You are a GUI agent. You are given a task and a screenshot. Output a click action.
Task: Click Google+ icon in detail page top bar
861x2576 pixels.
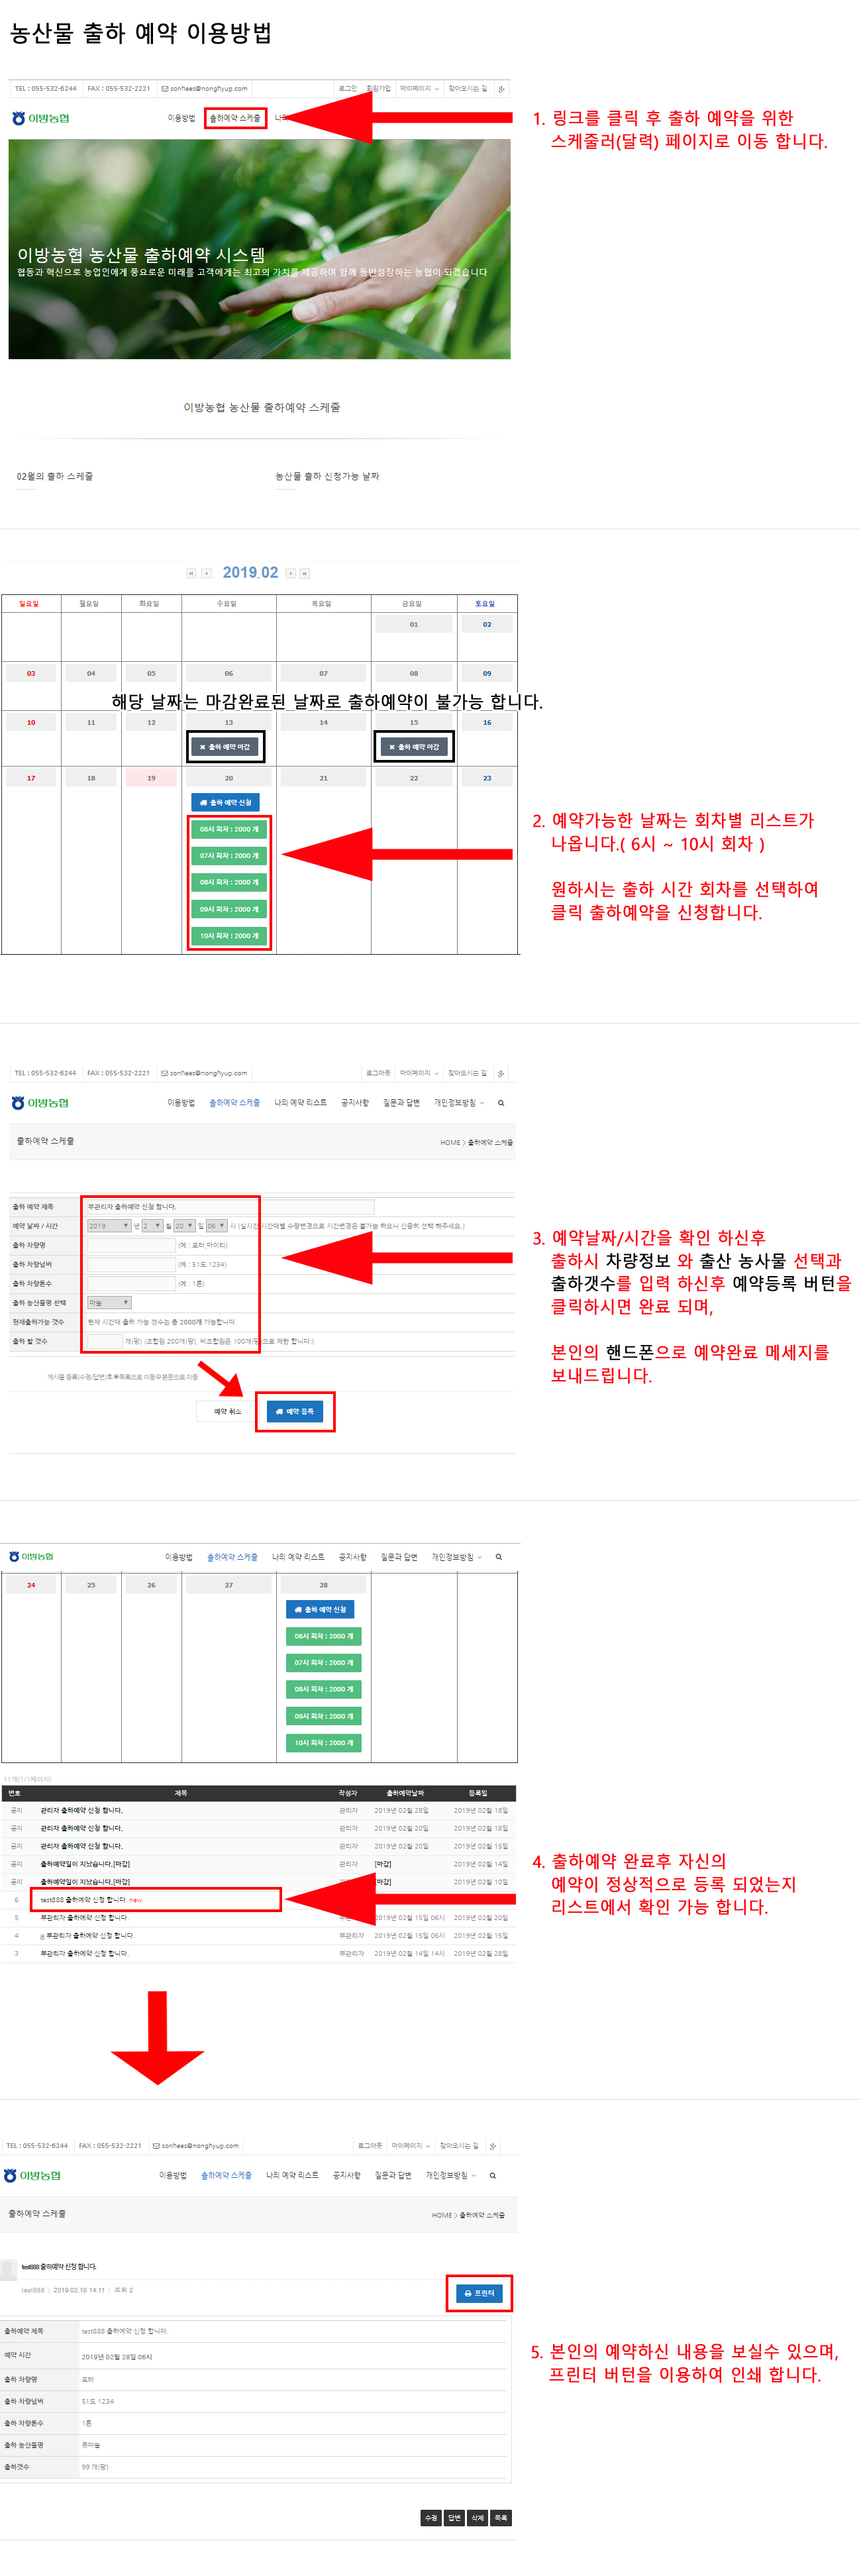[493, 2146]
